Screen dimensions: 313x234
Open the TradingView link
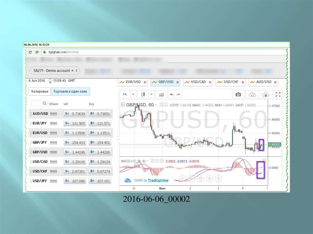[x=158, y=180]
